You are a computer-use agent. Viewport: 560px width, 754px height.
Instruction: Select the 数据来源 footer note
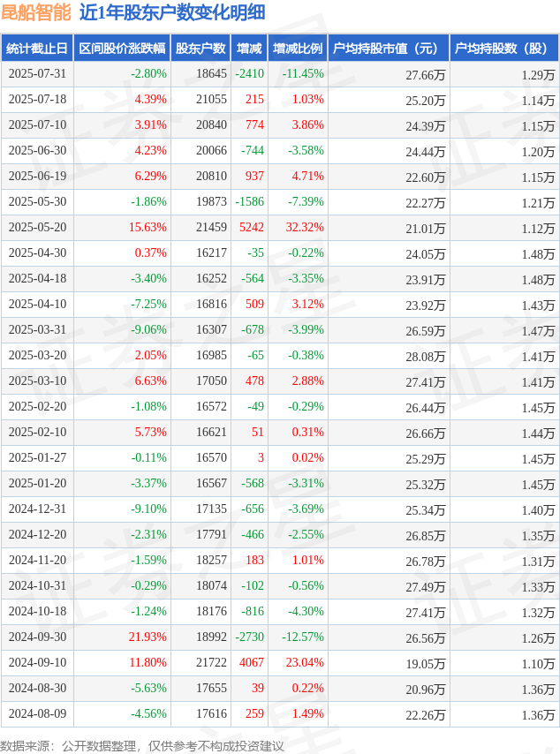(x=142, y=746)
